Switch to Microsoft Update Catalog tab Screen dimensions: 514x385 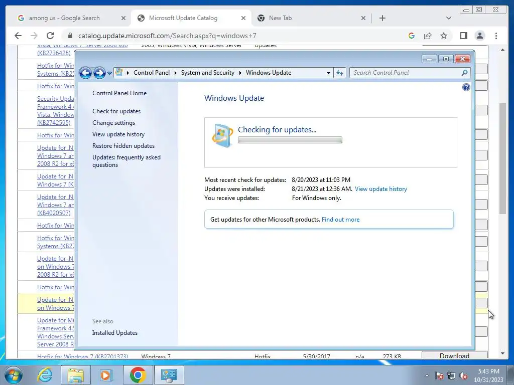coord(183,18)
